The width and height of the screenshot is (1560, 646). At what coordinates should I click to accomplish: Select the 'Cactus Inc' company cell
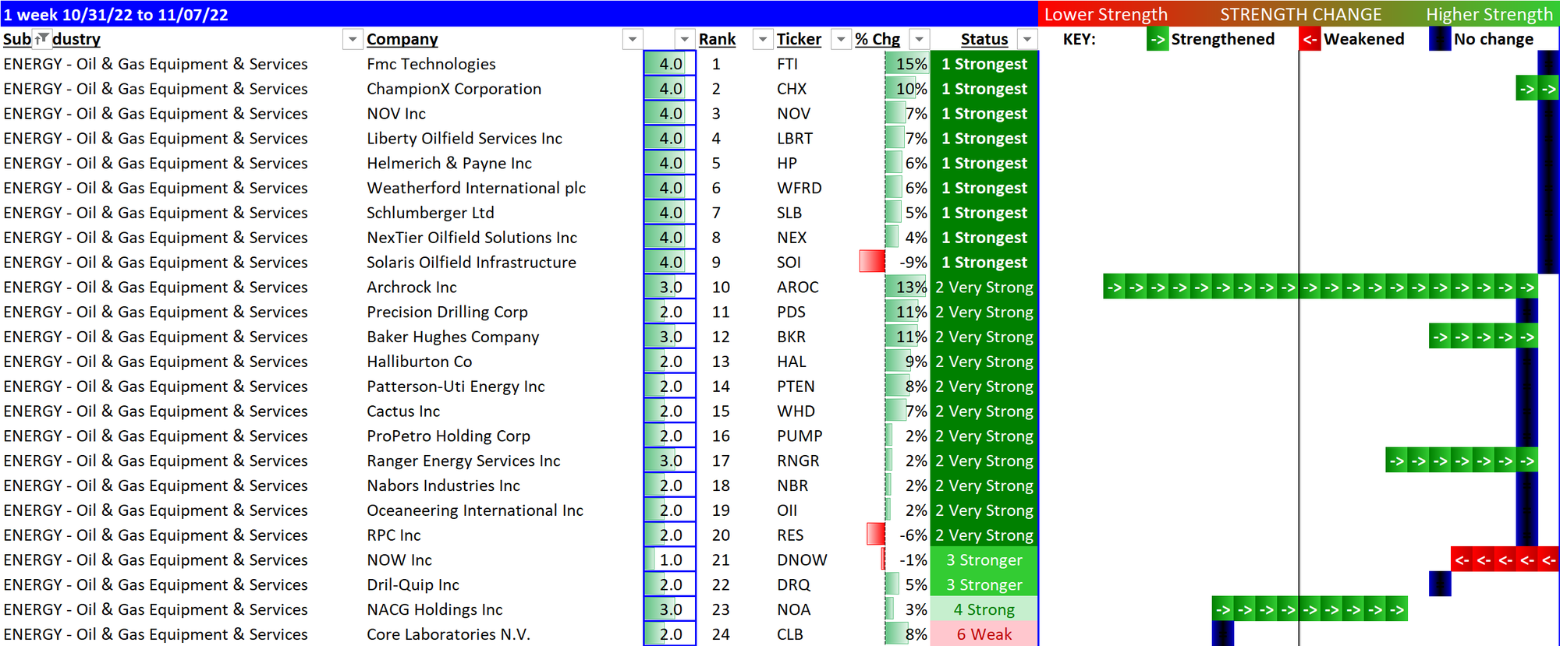(403, 411)
